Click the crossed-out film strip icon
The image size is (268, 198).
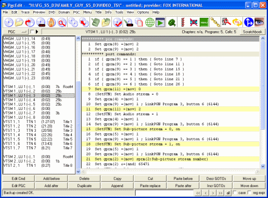(194, 22)
